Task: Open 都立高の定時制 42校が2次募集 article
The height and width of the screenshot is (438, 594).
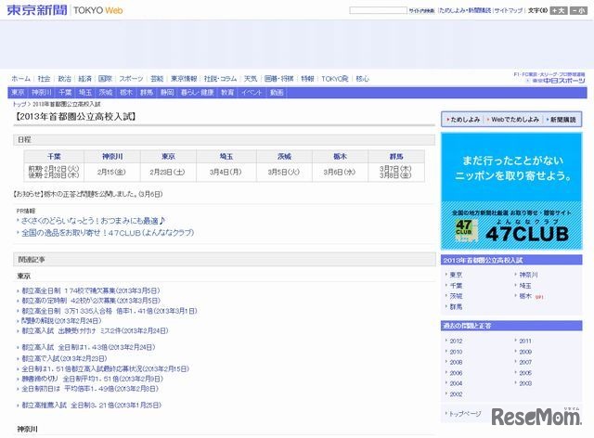Action: 91,301
